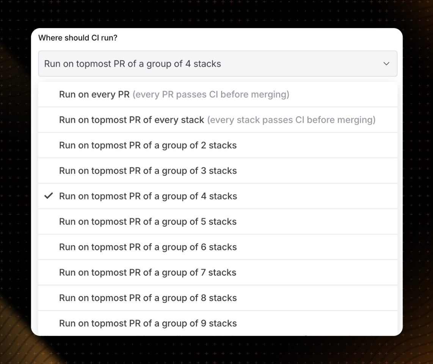
Task: Select the "Run on every PR" option
Action: [x=152, y=94]
